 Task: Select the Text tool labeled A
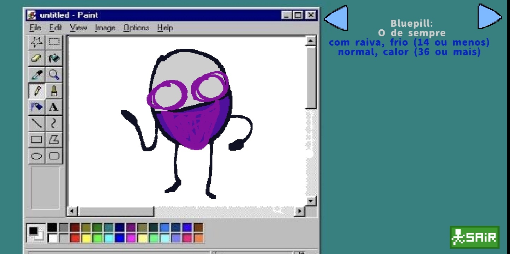click(x=54, y=107)
